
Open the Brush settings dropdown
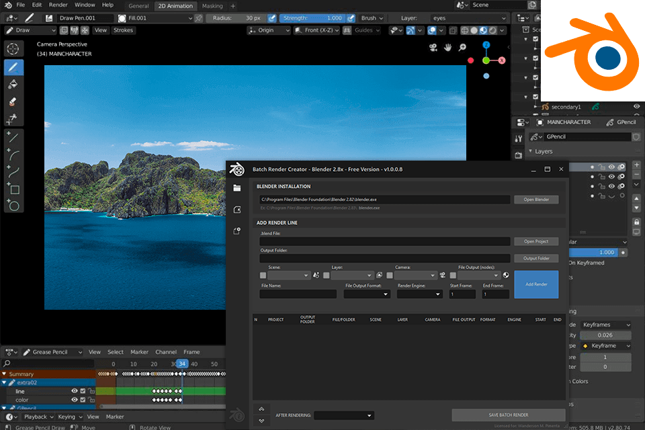[372, 18]
